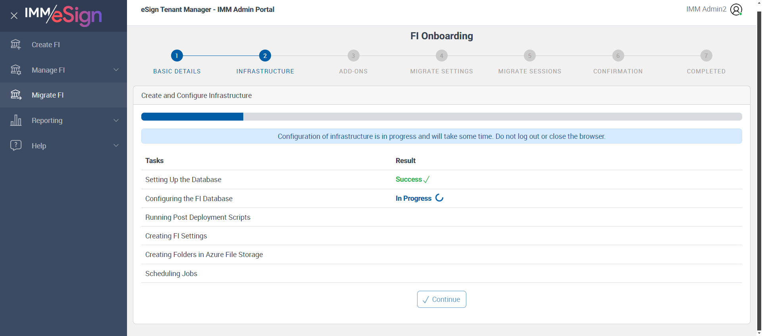
Task: Expand the Help submenu chevron
Action: (x=116, y=145)
